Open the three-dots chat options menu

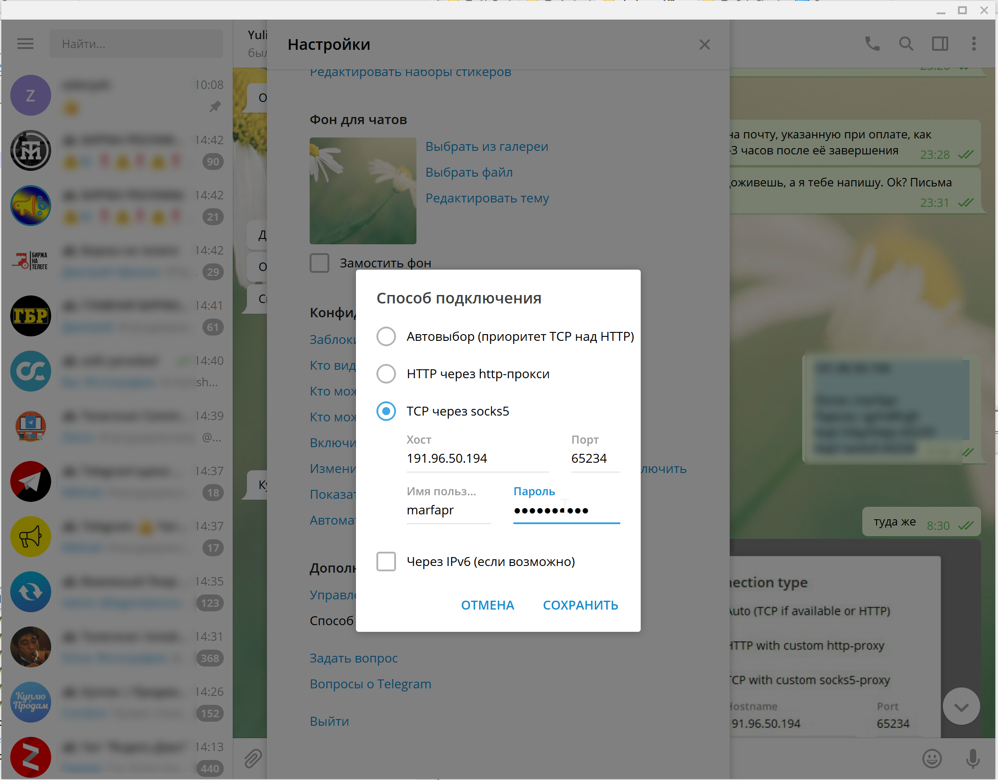coord(974,44)
